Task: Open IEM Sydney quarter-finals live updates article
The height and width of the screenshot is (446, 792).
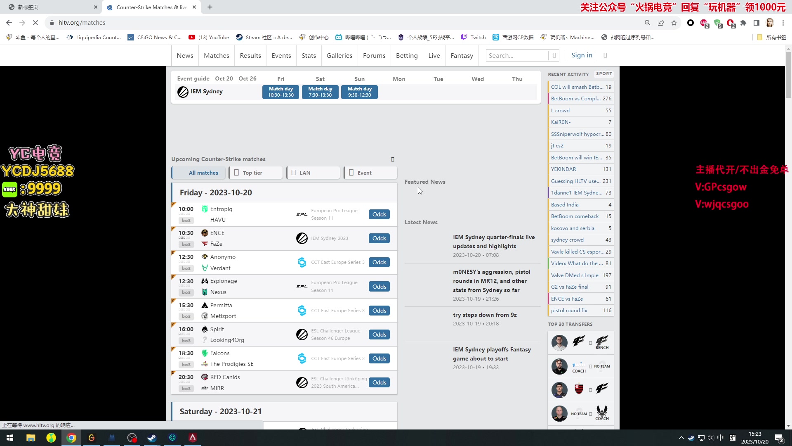Action: 494,242
